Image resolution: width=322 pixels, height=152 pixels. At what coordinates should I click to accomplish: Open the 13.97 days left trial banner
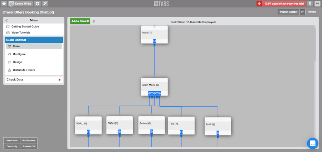click(284, 4)
